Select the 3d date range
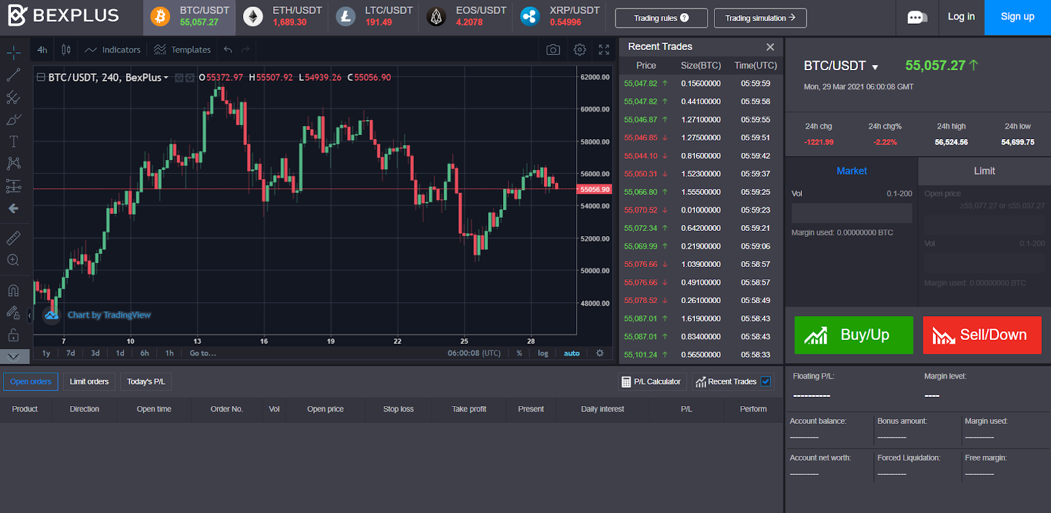Image resolution: width=1051 pixels, height=513 pixels. tap(95, 353)
